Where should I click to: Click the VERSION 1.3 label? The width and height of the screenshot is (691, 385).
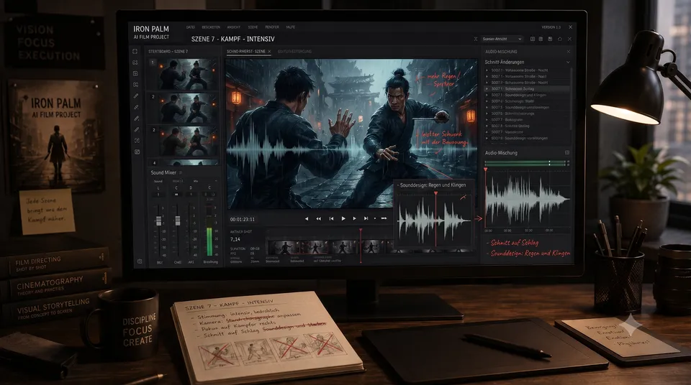click(x=551, y=27)
